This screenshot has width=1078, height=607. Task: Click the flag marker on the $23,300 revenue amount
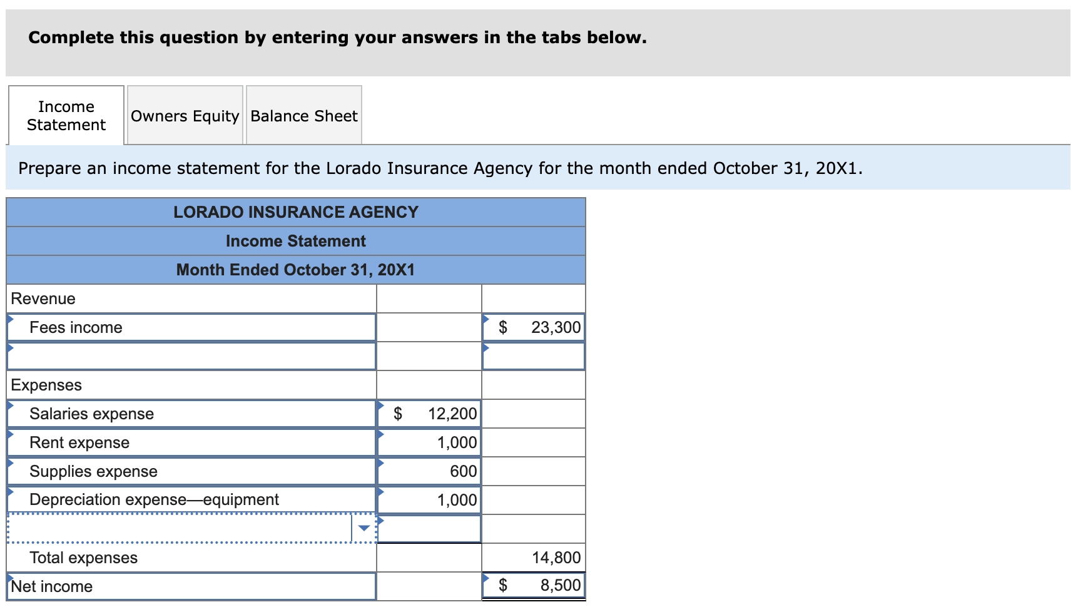486,318
